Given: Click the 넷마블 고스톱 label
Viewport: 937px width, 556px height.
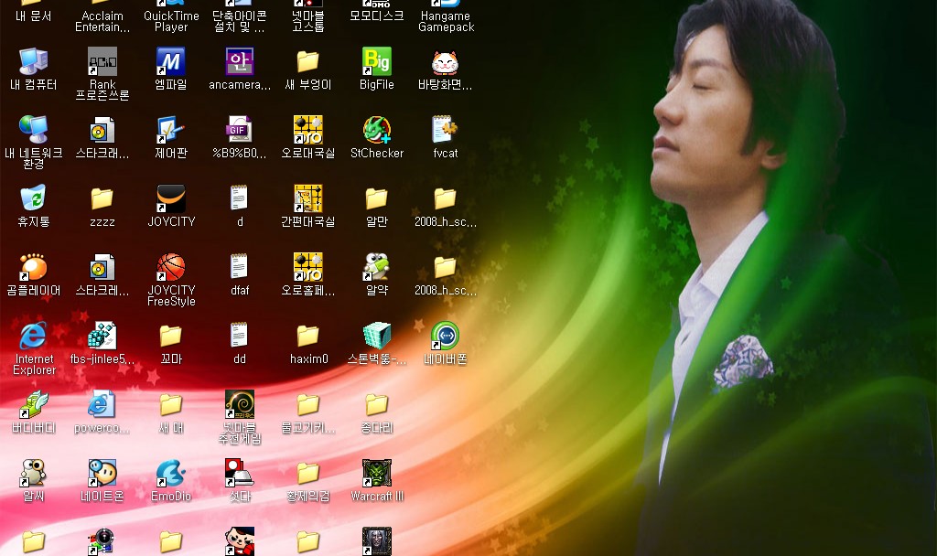Looking at the screenshot, I should pos(308,22).
